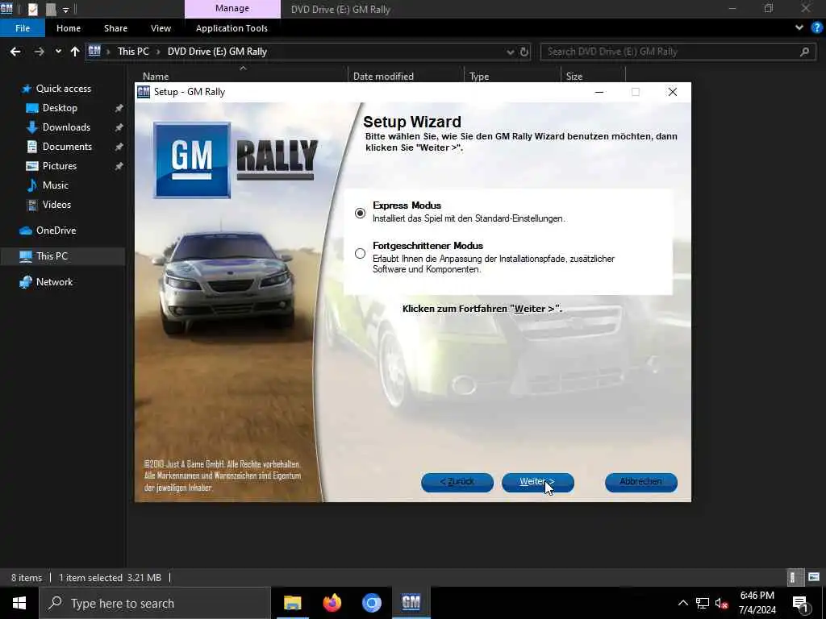Image resolution: width=826 pixels, height=619 pixels.
Task: Go back with the < Zurück button
Action: 457,482
